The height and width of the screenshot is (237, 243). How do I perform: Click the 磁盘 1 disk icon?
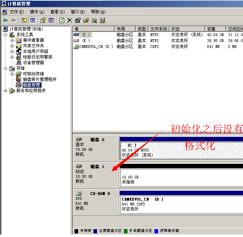pos(79,166)
